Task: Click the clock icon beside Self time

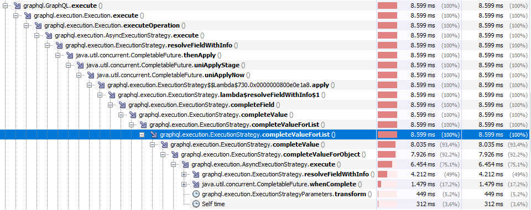Action: [x=196, y=204]
